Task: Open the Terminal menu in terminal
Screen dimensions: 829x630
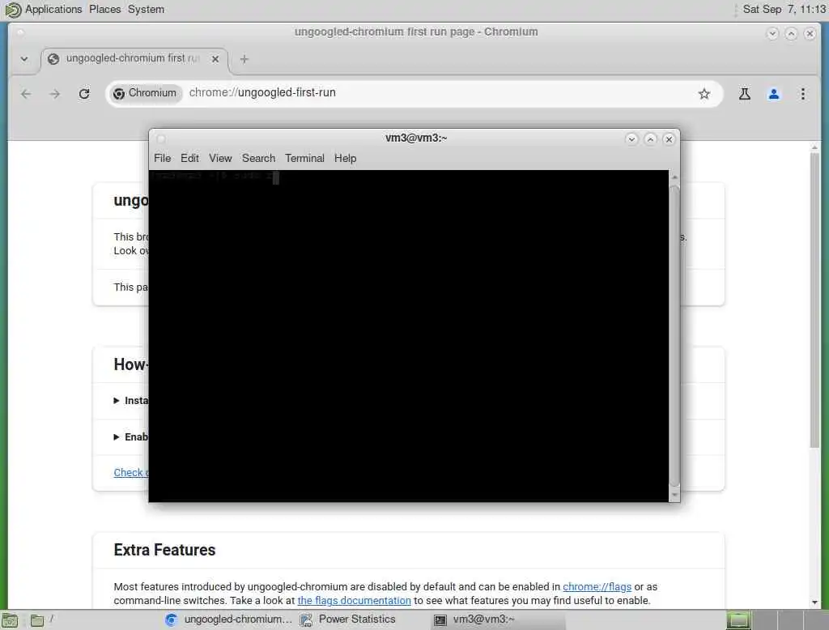Action: [304, 158]
